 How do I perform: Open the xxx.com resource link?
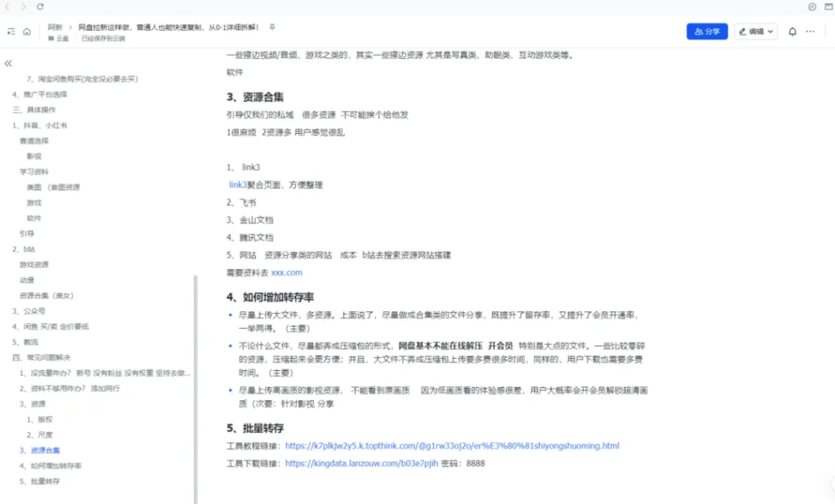pos(286,272)
